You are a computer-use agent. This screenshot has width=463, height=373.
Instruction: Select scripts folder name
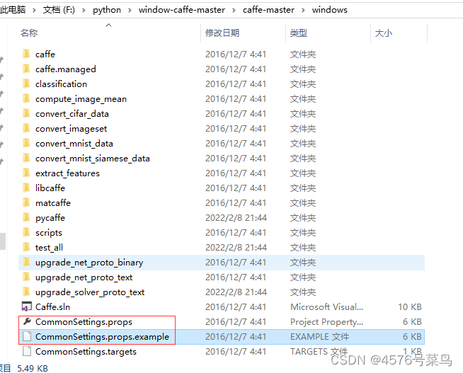coord(49,233)
